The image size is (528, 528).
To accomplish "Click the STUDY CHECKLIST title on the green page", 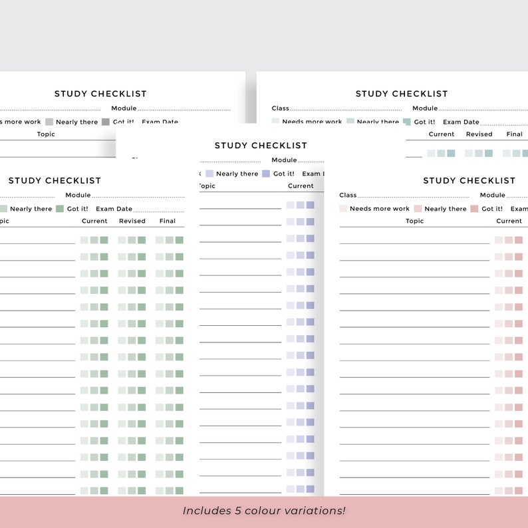I will (x=55, y=180).
